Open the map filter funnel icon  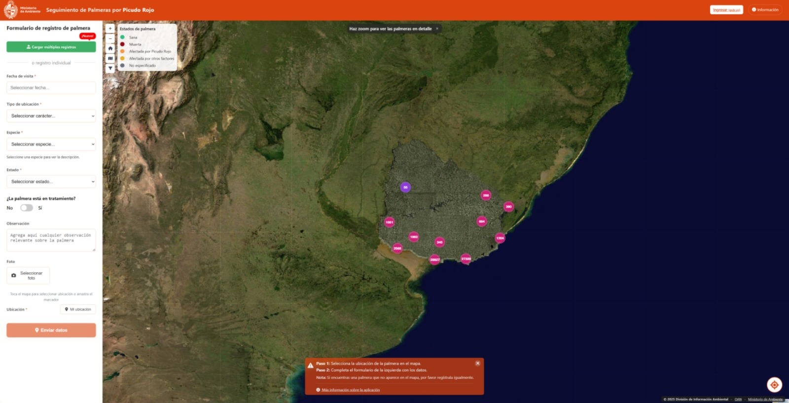(110, 69)
